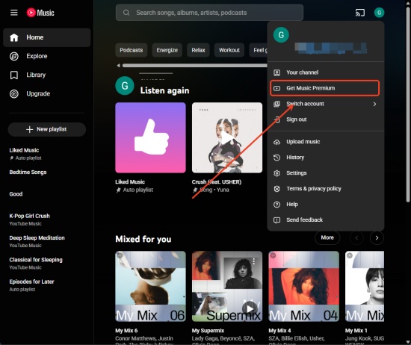Screen dimensions: 411x345
Task: Click the chip scrollbar left arrow
Action: pyautogui.click(x=119, y=66)
